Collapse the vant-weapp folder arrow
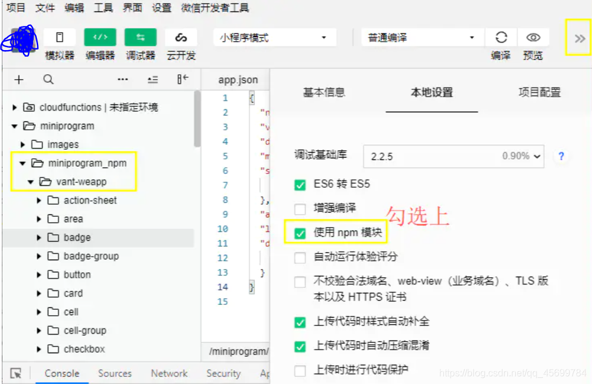The height and width of the screenshot is (384, 592). [31, 182]
